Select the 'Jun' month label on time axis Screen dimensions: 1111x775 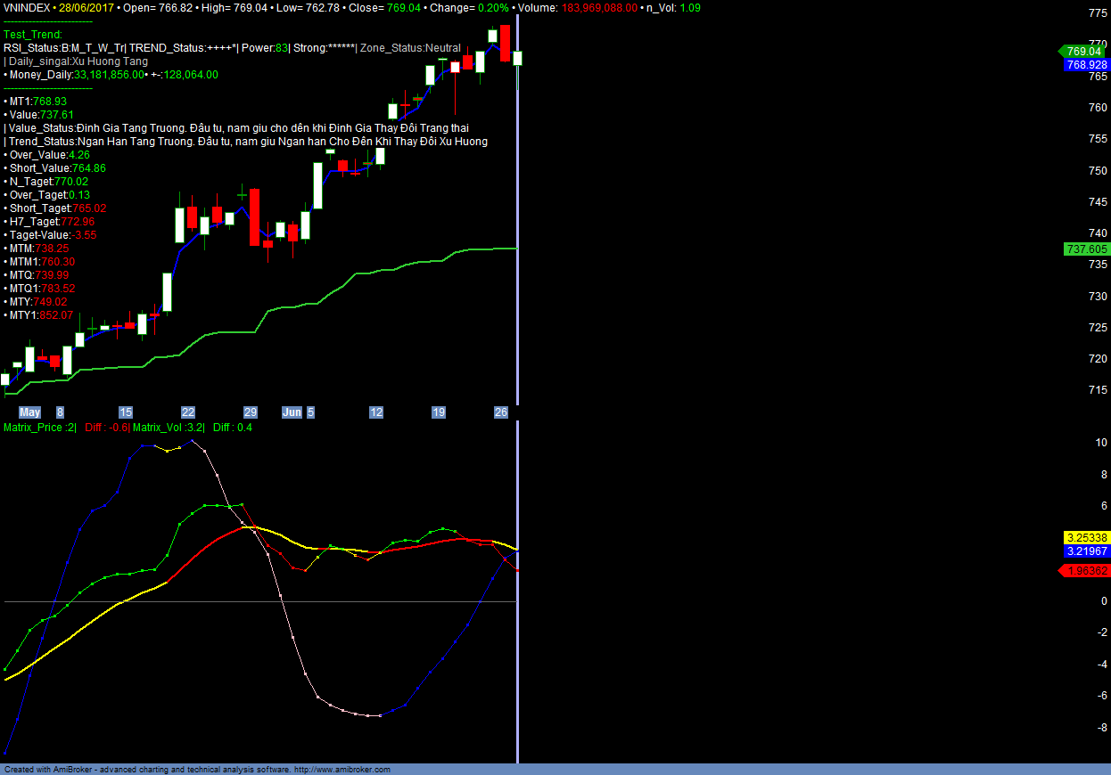[292, 412]
